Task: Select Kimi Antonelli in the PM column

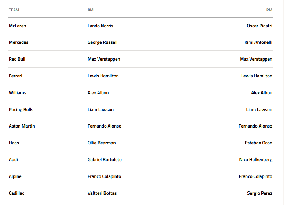Action: (258, 42)
